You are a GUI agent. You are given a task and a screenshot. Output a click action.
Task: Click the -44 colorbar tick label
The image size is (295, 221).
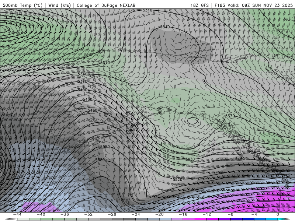click(17, 214)
